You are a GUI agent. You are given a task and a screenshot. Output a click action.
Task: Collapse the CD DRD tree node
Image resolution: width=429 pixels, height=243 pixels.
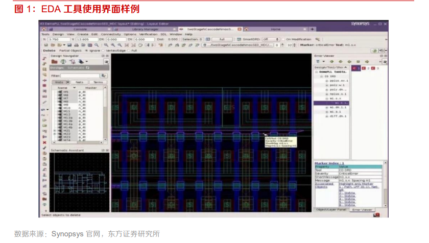[x=321, y=76]
